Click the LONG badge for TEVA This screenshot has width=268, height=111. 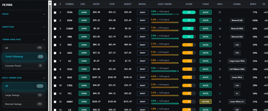(84, 12)
